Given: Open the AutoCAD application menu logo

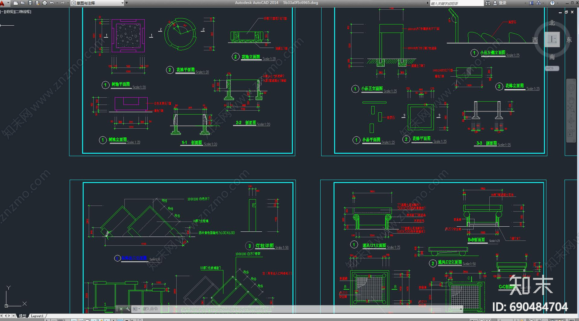Looking at the screenshot, I should pos(3,3).
